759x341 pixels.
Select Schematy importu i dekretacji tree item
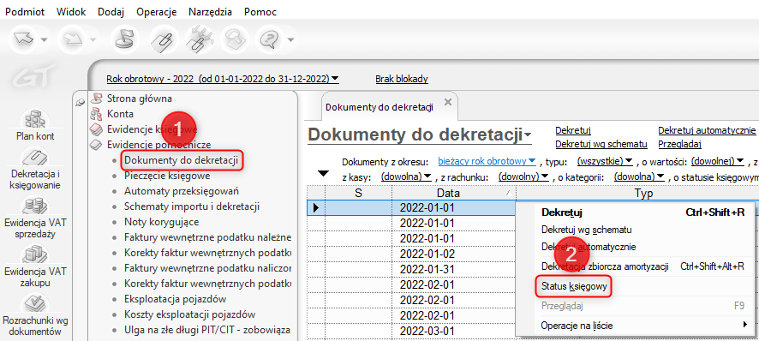coord(192,206)
